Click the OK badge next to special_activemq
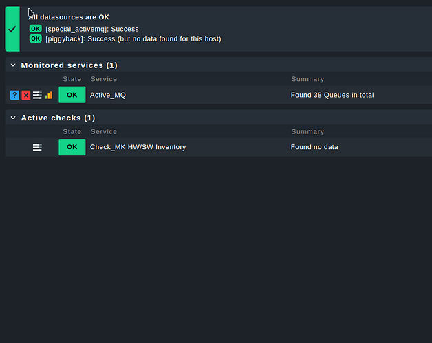The height and width of the screenshot is (343, 432). point(36,29)
